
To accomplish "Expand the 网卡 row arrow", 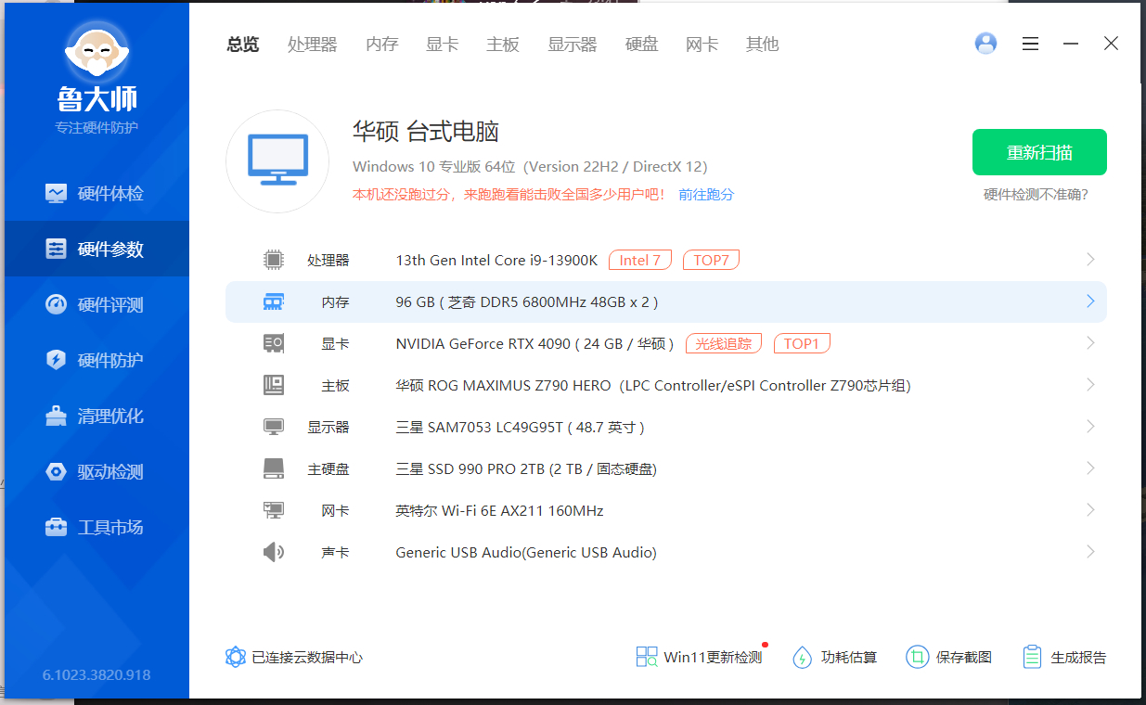I will (x=1090, y=510).
